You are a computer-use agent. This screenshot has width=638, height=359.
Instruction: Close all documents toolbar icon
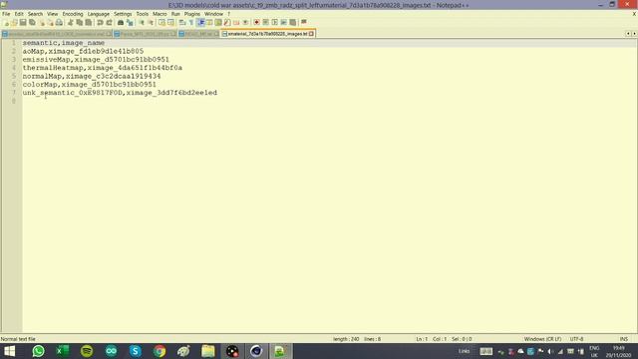click(51, 22)
